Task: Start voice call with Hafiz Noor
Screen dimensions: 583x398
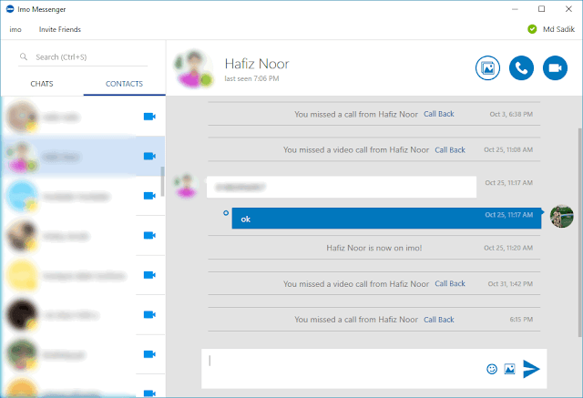Action: coord(521,68)
